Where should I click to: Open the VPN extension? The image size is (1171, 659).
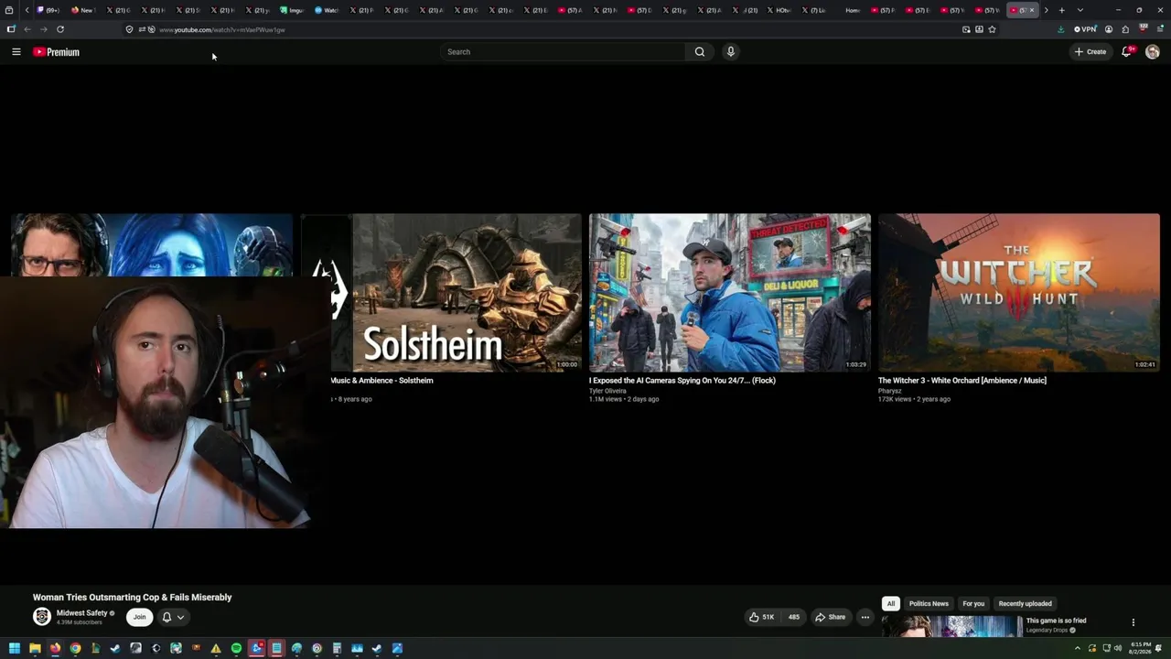pyautogui.click(x=1085, y=29)
